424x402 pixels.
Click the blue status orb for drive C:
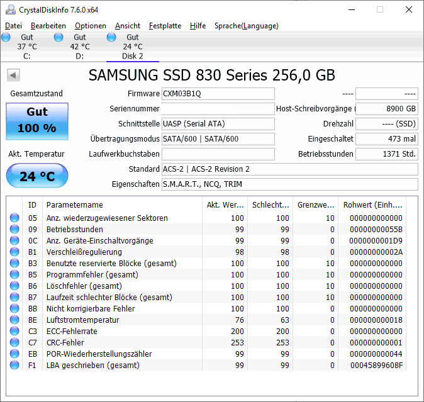(6, 37)
